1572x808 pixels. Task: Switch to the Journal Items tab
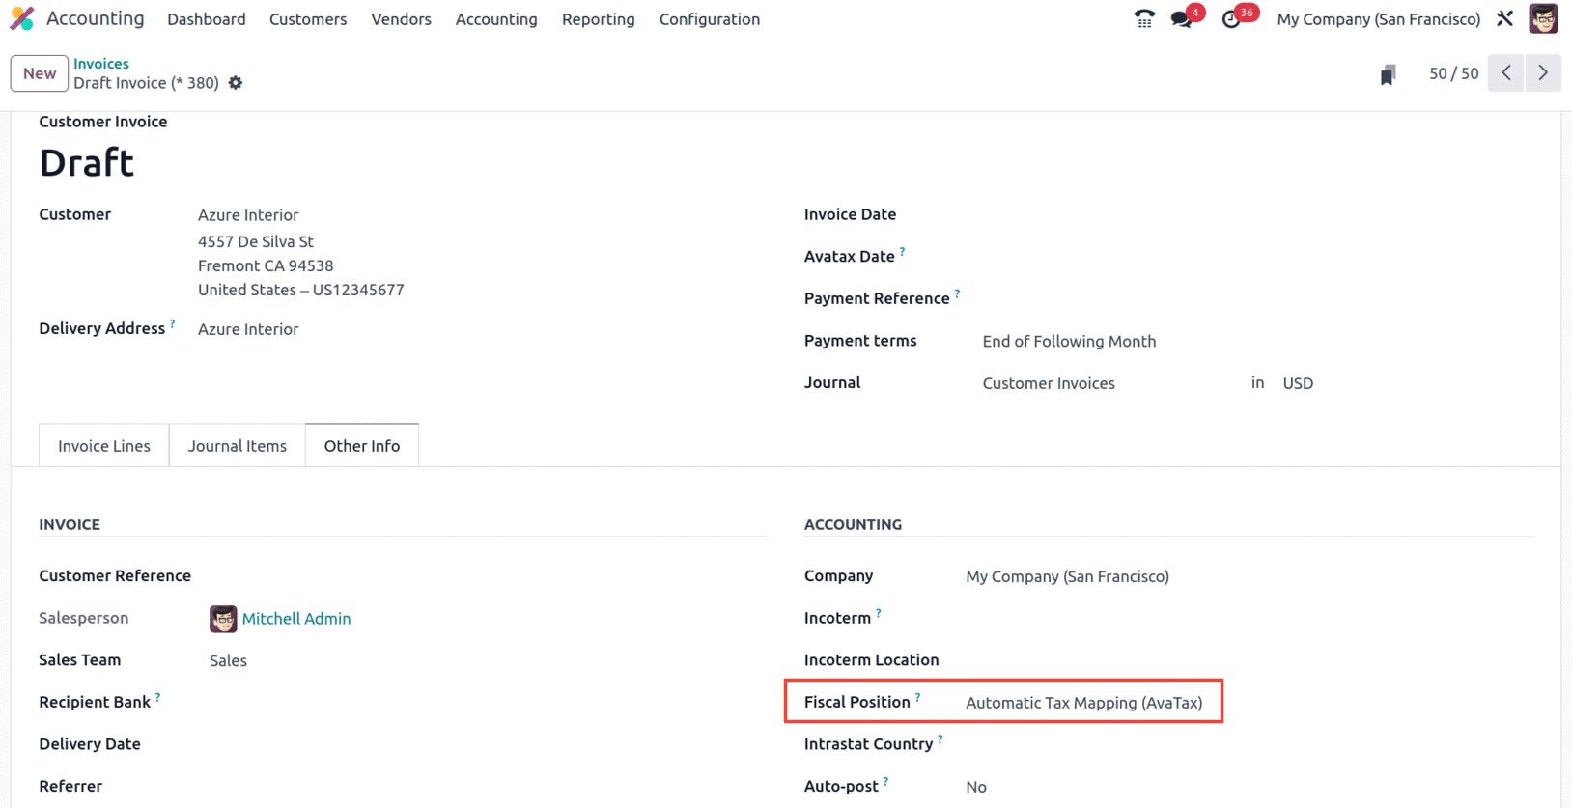pos(238,445)
